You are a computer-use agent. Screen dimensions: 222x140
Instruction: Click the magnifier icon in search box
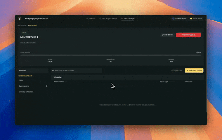[x=53, y=70]
